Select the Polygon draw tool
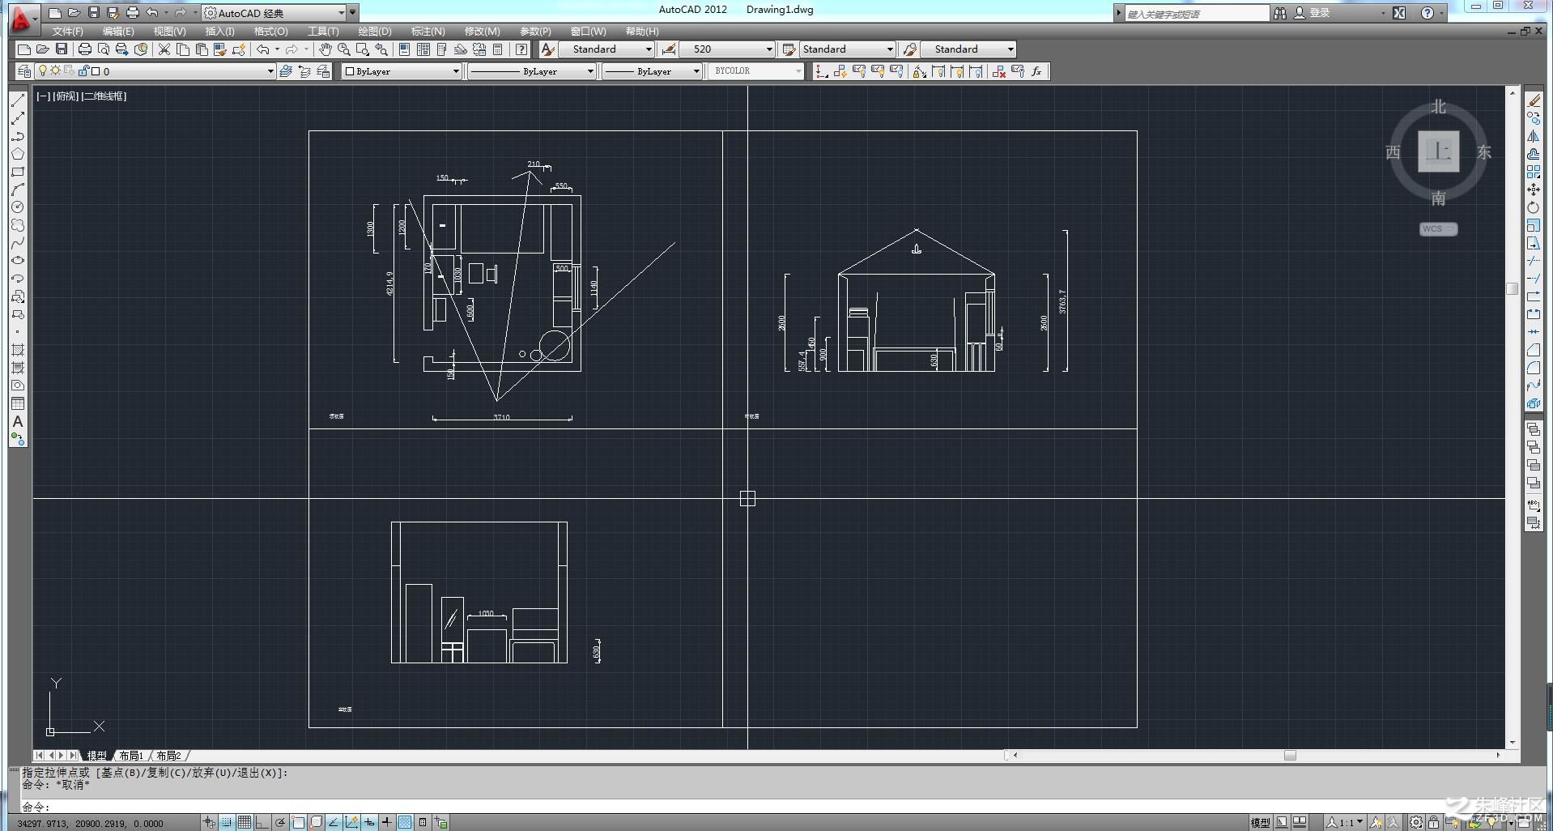 pos(18,154)
